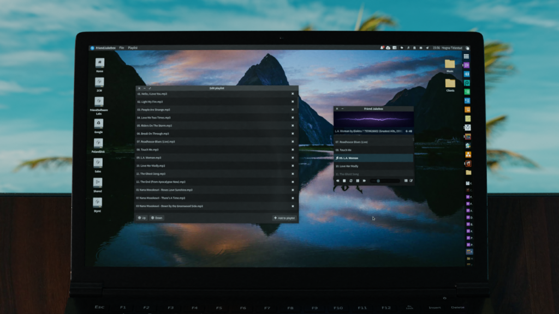Remove '02. Light My Fire.mp3' via its X

tap(293, 102)
